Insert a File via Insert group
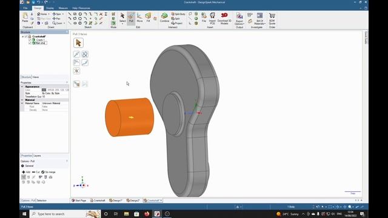Image resolution: width=388 pixels, height=218 pixels. pos(204,18)
